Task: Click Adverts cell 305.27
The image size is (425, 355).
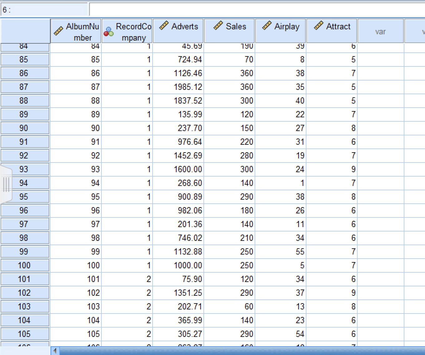Action: coord(178,334)
